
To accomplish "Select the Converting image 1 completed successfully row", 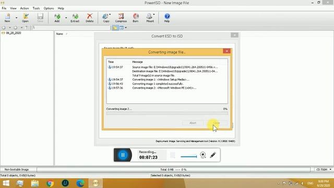I will coord(167,84).
